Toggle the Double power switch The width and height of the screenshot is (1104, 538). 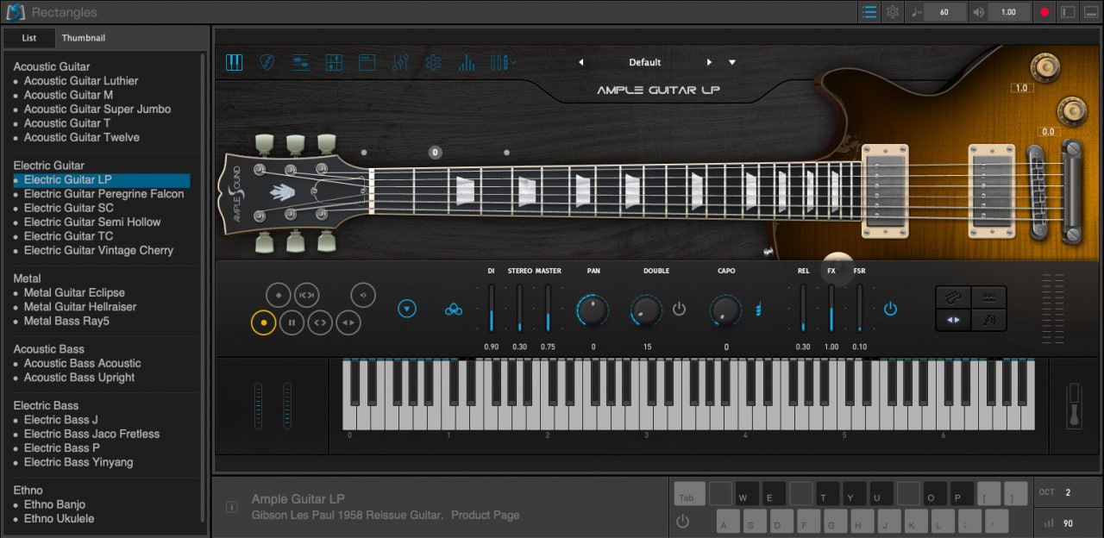pyautogui.click(x=679, y=309)
